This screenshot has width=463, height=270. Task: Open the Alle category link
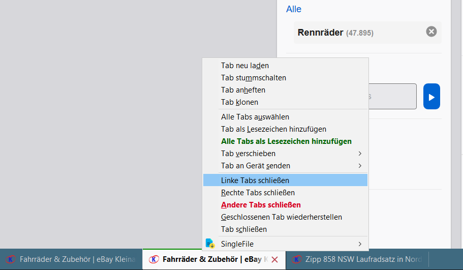(294, 9)
